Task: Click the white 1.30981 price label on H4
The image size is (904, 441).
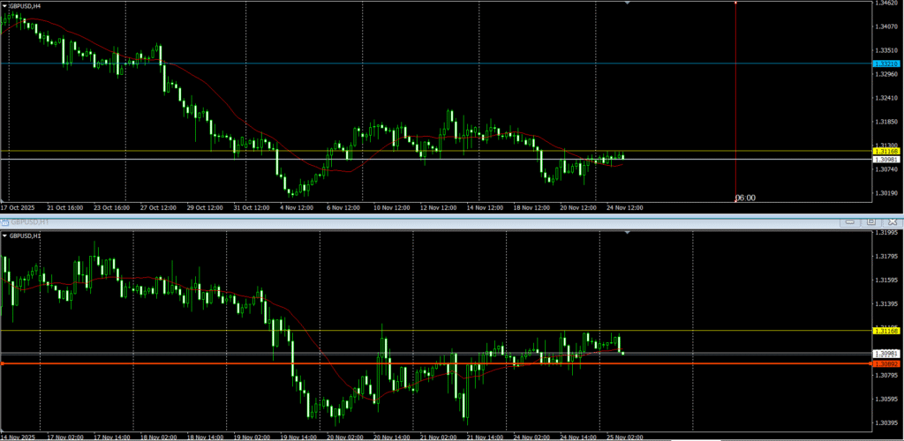Action: [886, 159]
